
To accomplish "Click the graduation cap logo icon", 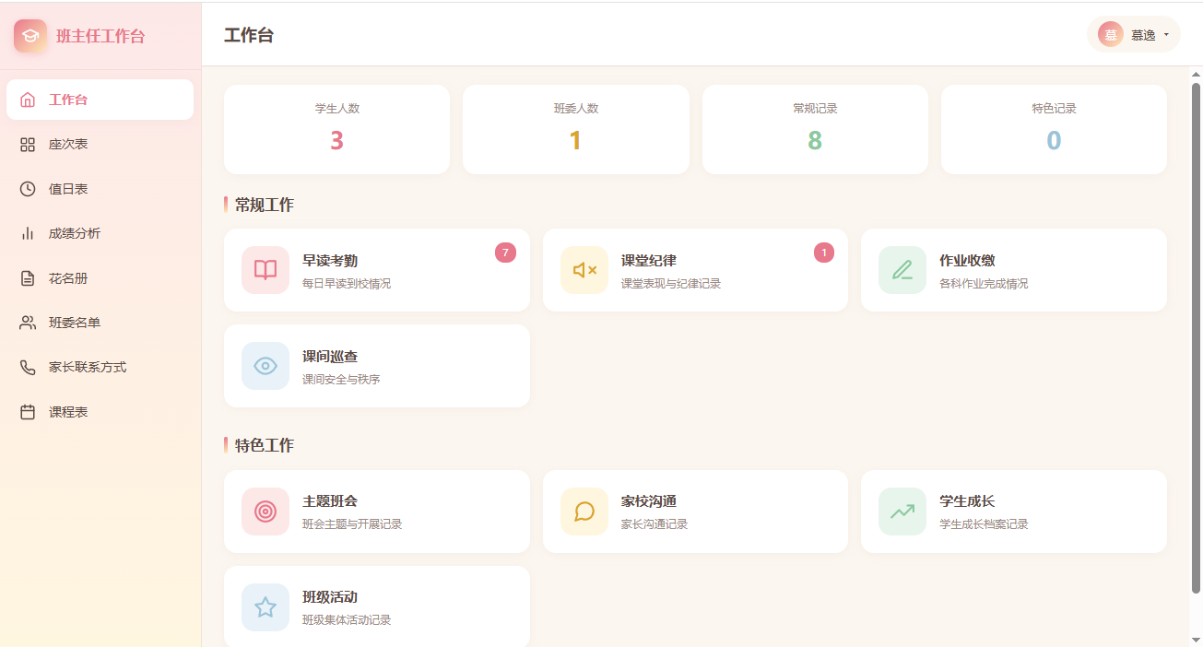I will (30, 36).
